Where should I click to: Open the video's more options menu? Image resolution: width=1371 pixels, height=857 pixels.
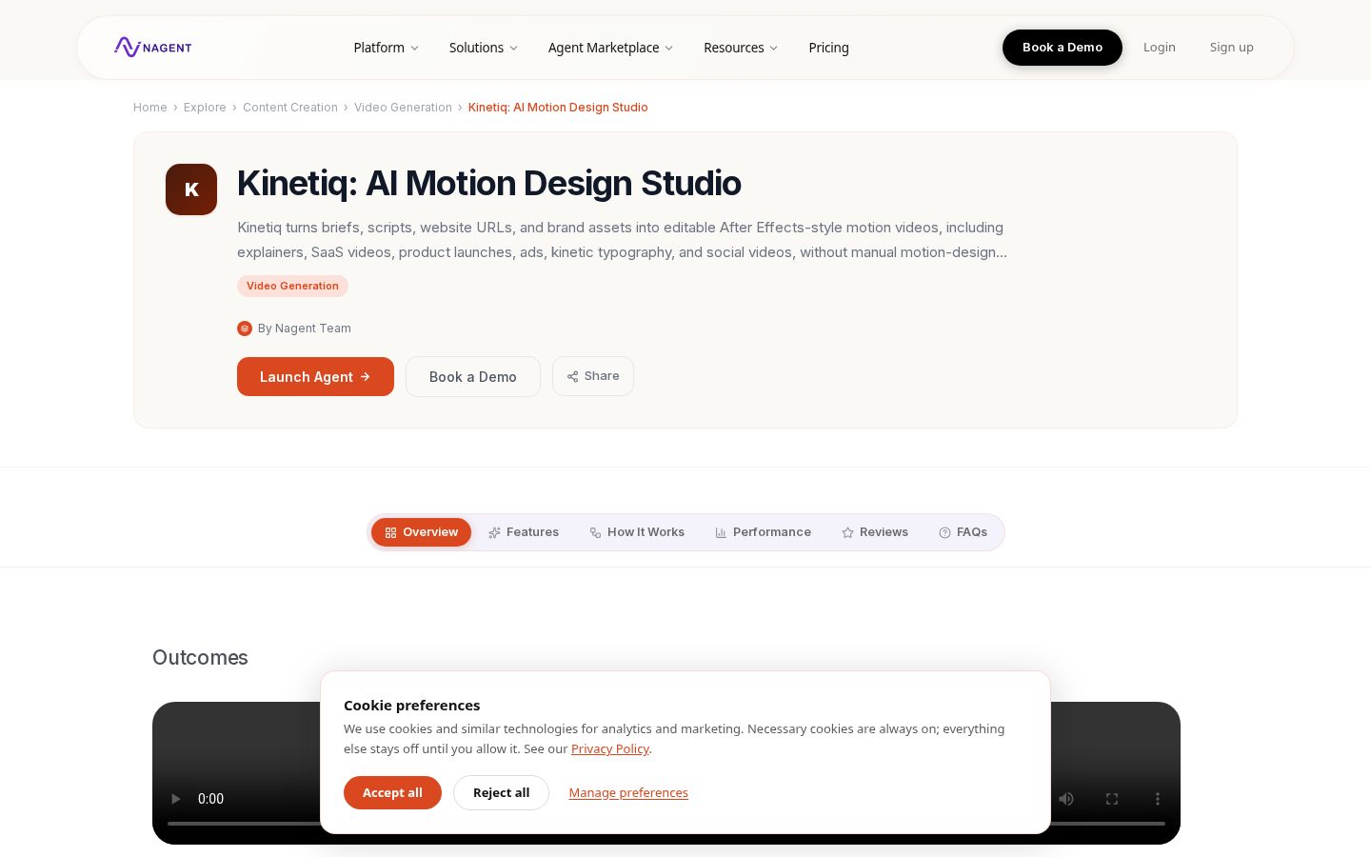point(1158,799)
